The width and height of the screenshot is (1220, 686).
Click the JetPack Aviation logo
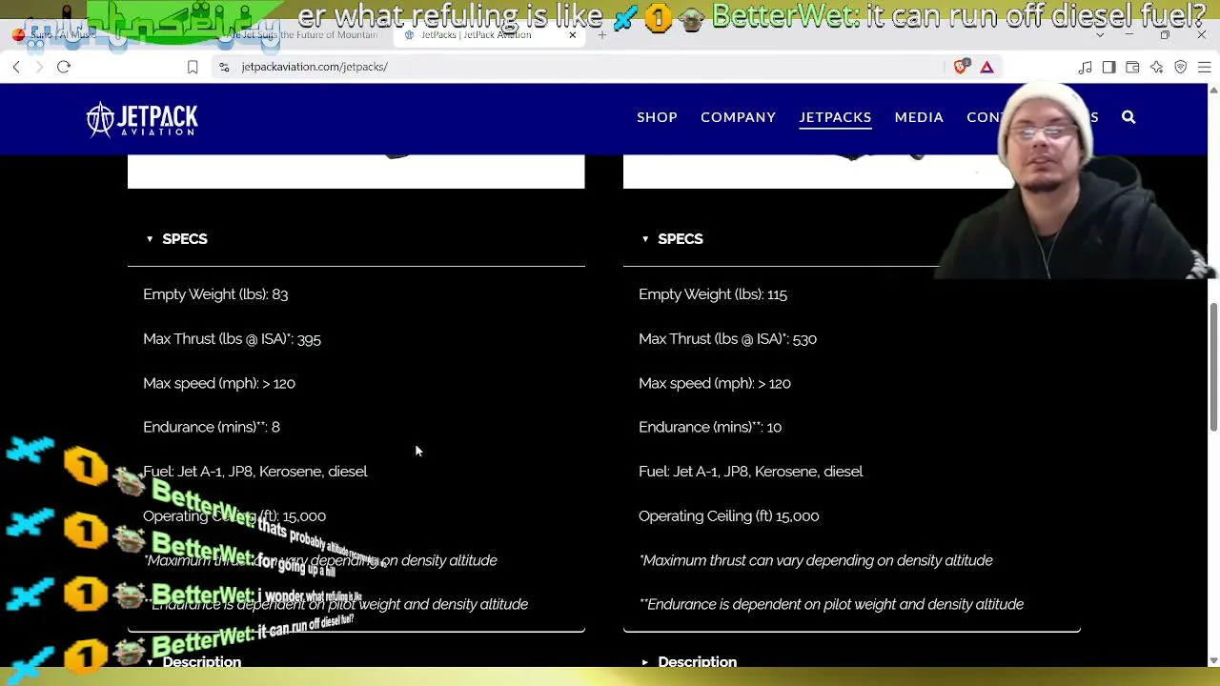pos(142,119)
